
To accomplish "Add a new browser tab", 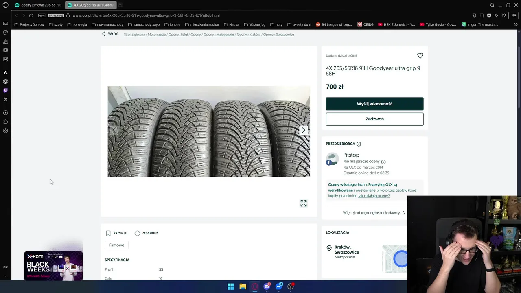I will pyautogui.click(x=120, y=5).
